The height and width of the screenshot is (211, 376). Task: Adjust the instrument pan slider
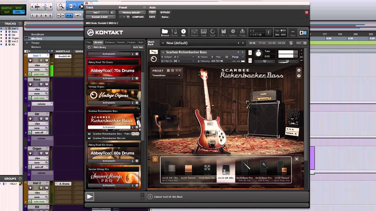pyautogui.click(x=264, y=61)
